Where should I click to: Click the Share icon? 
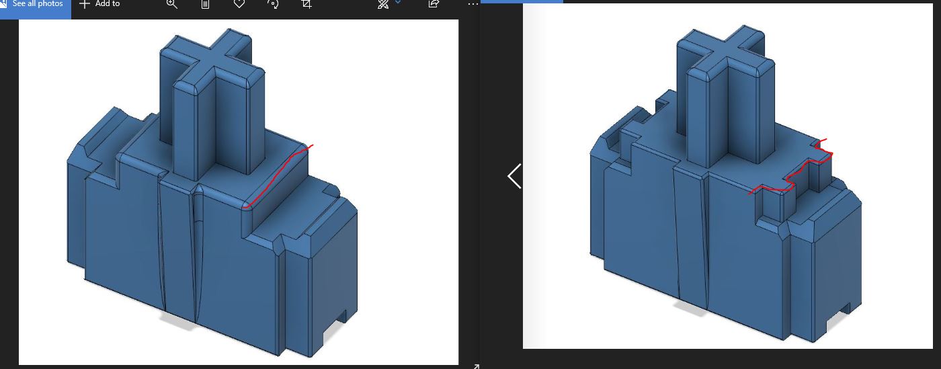[x=434, y=4]
